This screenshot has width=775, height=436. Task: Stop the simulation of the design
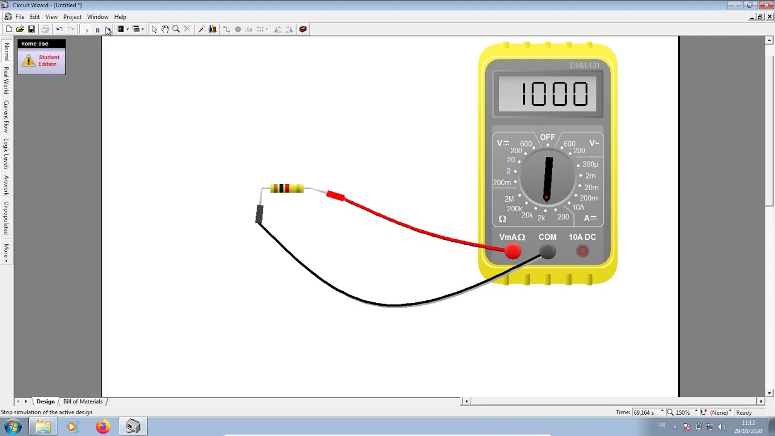coord(108,30)
